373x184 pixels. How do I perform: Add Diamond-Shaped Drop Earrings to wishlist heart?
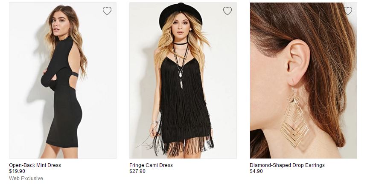[x=348, y=11]
